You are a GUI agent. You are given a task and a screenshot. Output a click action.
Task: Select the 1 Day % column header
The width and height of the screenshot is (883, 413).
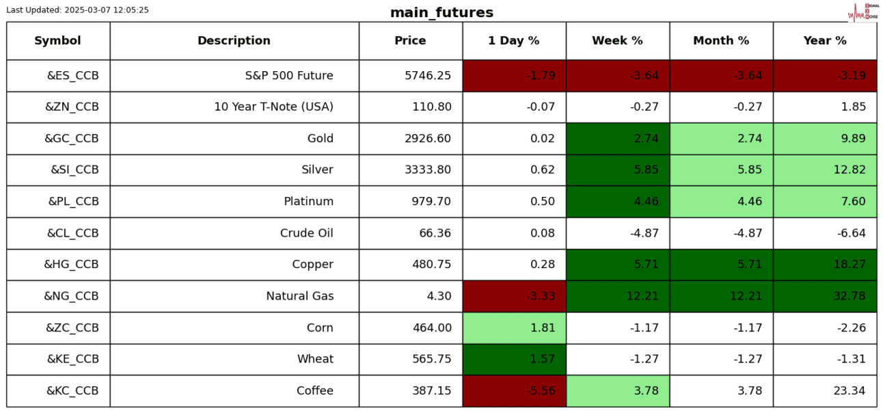pos(514,41)
